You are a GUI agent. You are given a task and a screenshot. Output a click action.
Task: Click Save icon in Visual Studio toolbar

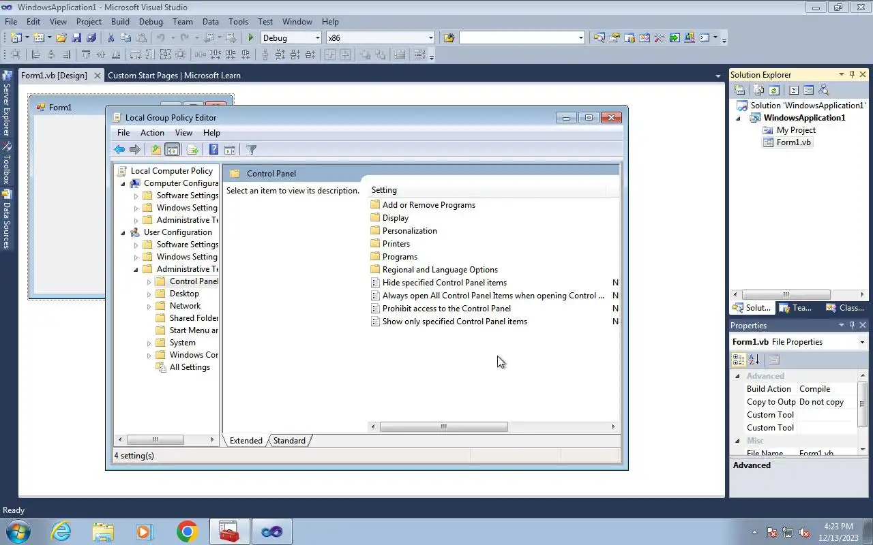(x=76, y=38)
